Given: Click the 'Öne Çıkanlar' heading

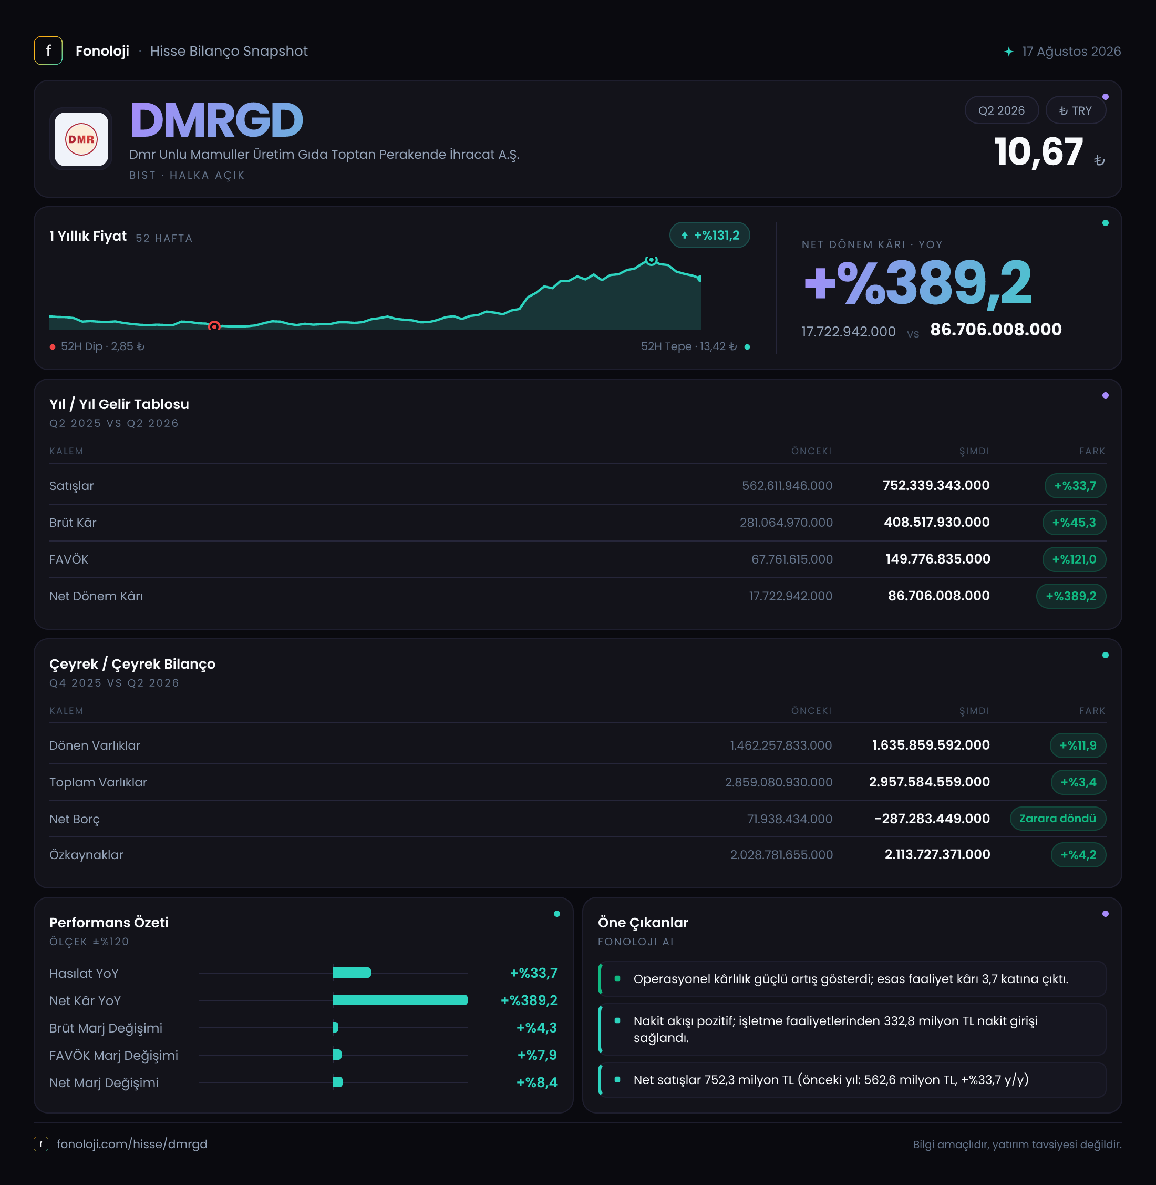Looking at the screenshot, I should pos(643,923).
